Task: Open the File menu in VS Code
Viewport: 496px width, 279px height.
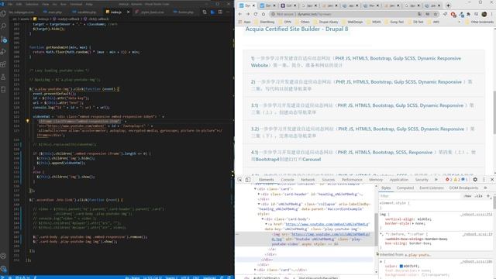Action: (10, 4)
